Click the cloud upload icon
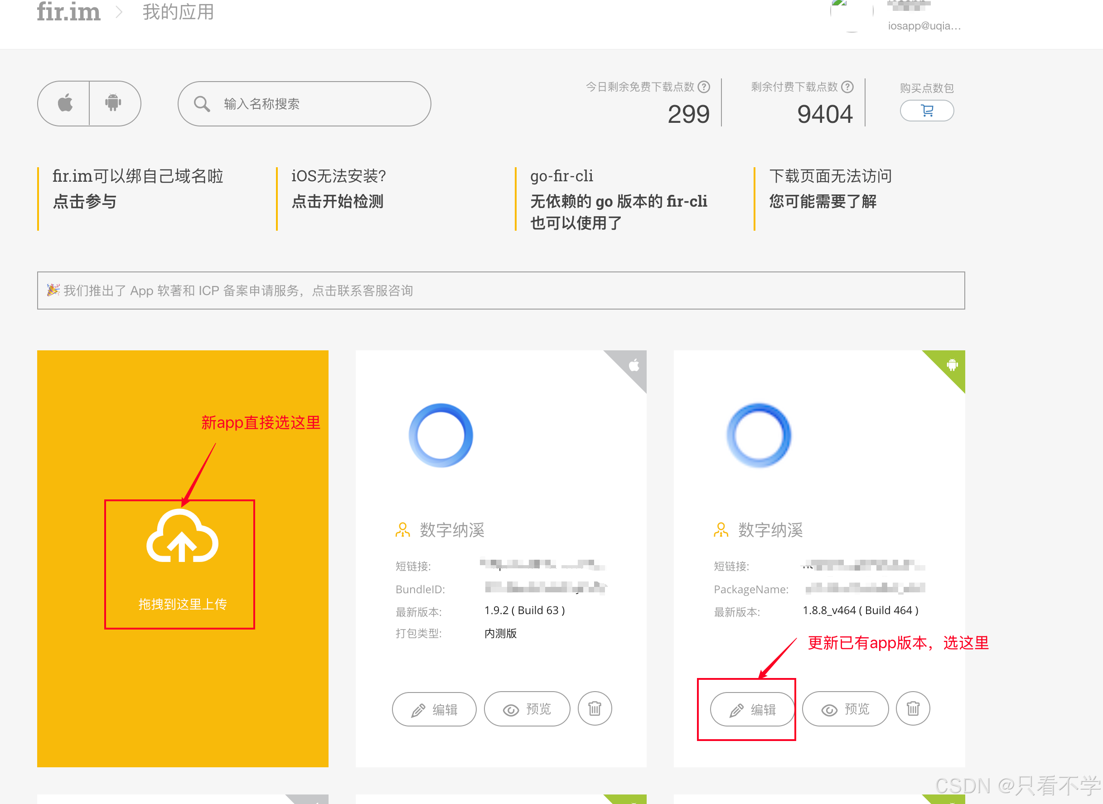The height and width of the screenshot is (804, 1103). (183, 536)
